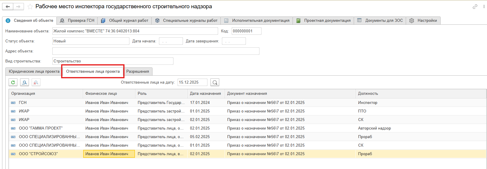Click the forward navigation arrow
This screenshot has width=487, height=169.
(x=18, y=6)
